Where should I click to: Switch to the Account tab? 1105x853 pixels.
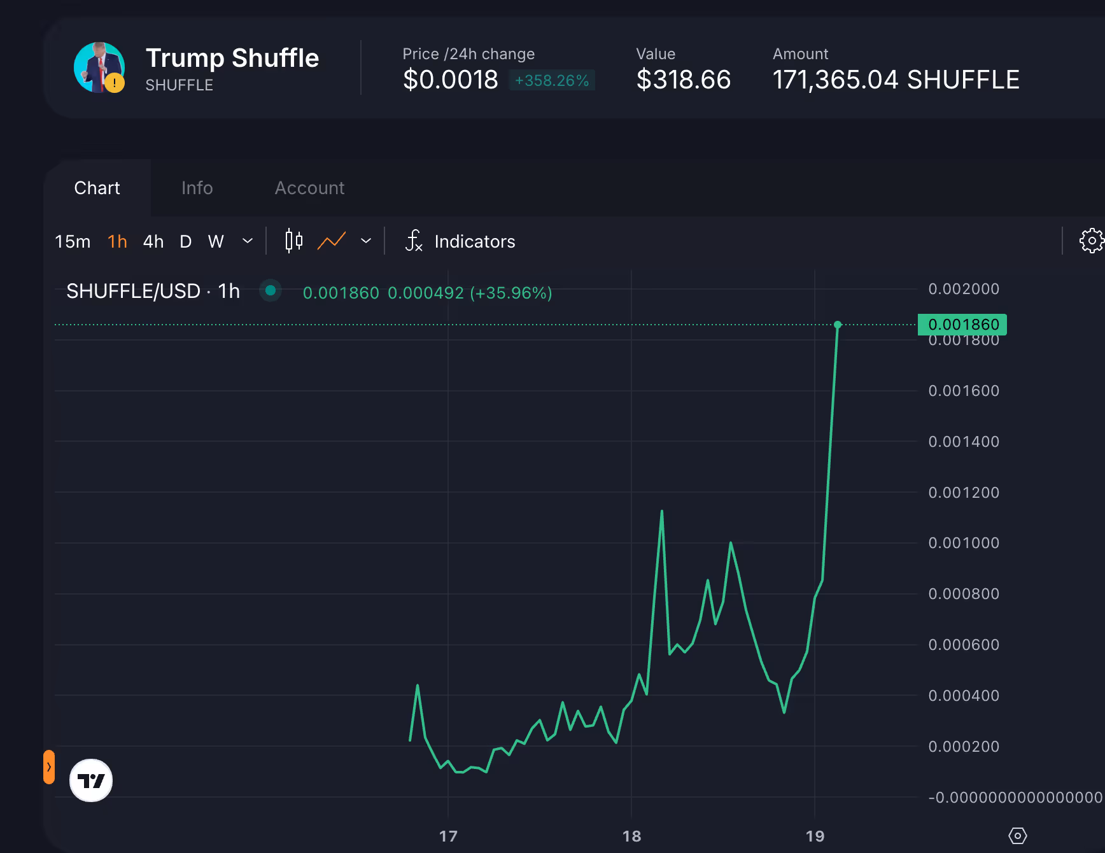[309, 188]
